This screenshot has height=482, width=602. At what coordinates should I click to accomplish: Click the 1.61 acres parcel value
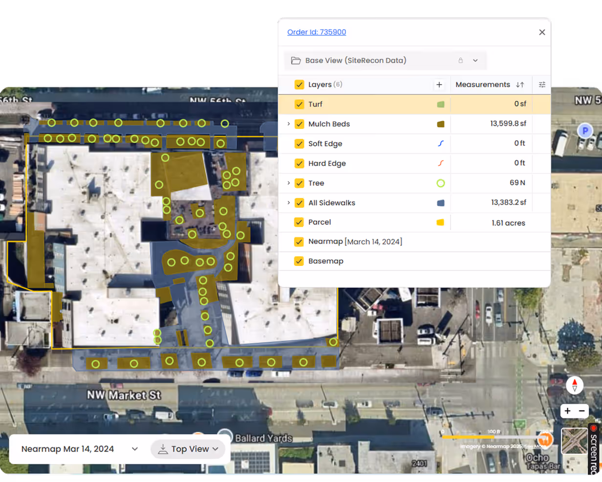point(508,223)
